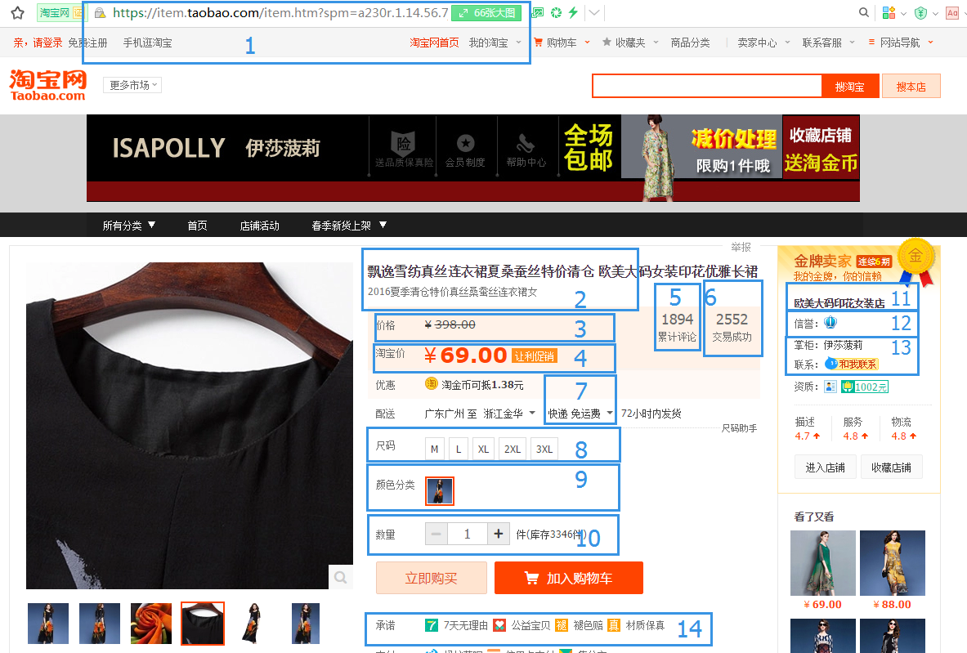Select size XL

click(x=484, y=449)
